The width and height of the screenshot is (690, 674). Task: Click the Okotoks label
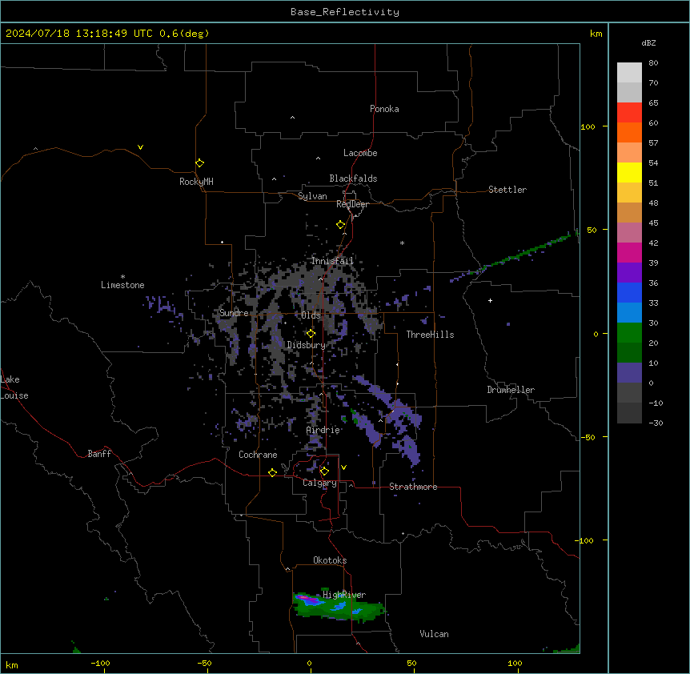tap(330, 560)
